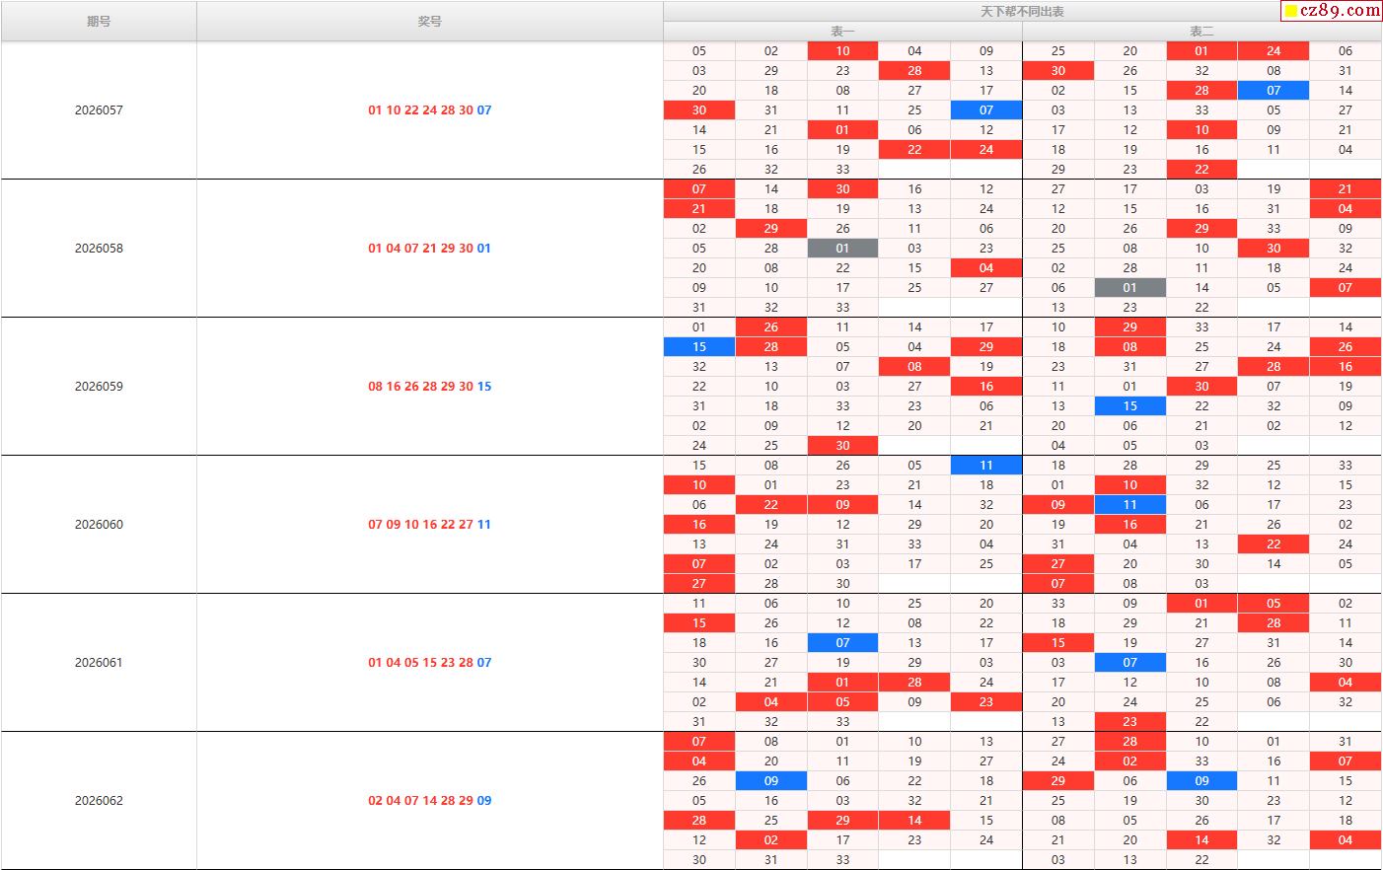Select period number 2026062

(99, 801)
